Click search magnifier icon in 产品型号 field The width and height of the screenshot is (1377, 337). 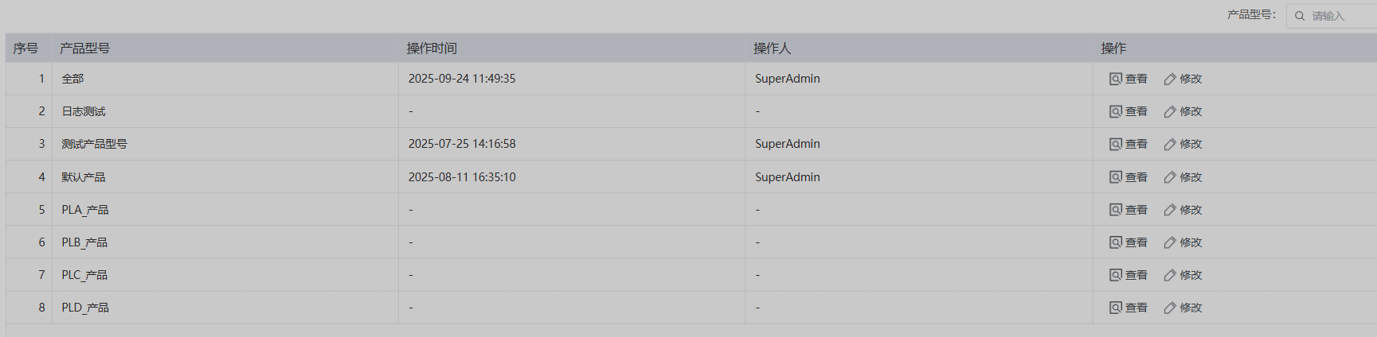[1300, 16]
